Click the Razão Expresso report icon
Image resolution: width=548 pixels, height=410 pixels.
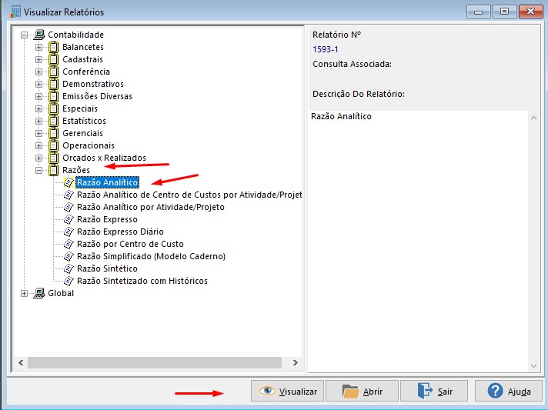(68, 219)
